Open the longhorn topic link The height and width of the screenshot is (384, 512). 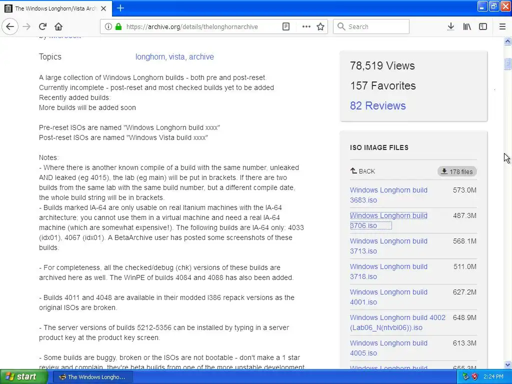(x=150, y=57)
